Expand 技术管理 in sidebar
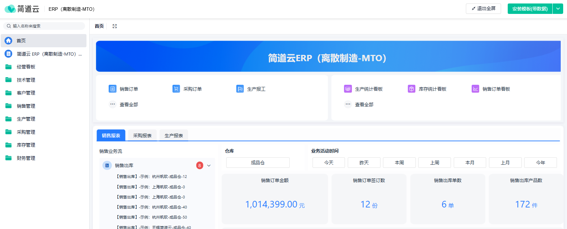567x229 pixels. tap(44, 80)
